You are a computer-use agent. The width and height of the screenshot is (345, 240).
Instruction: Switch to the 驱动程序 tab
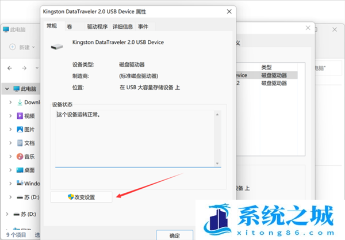coord(96,26)
